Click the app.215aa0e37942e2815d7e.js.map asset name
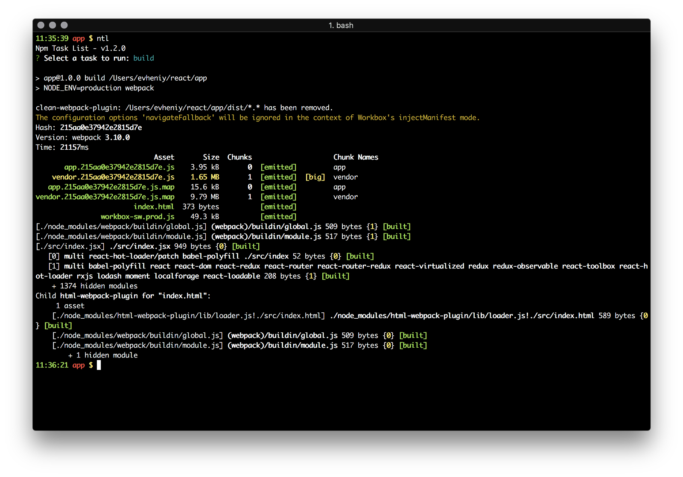 coord(111,187)
